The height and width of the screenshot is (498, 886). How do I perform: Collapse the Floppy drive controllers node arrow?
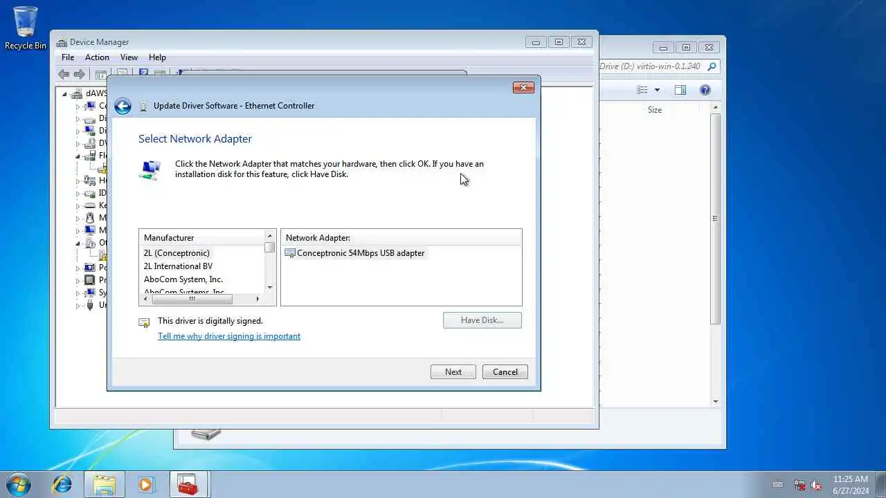78,156
